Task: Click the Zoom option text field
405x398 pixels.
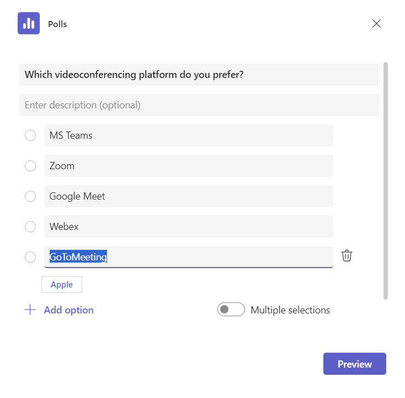Action: click(188, 166)
